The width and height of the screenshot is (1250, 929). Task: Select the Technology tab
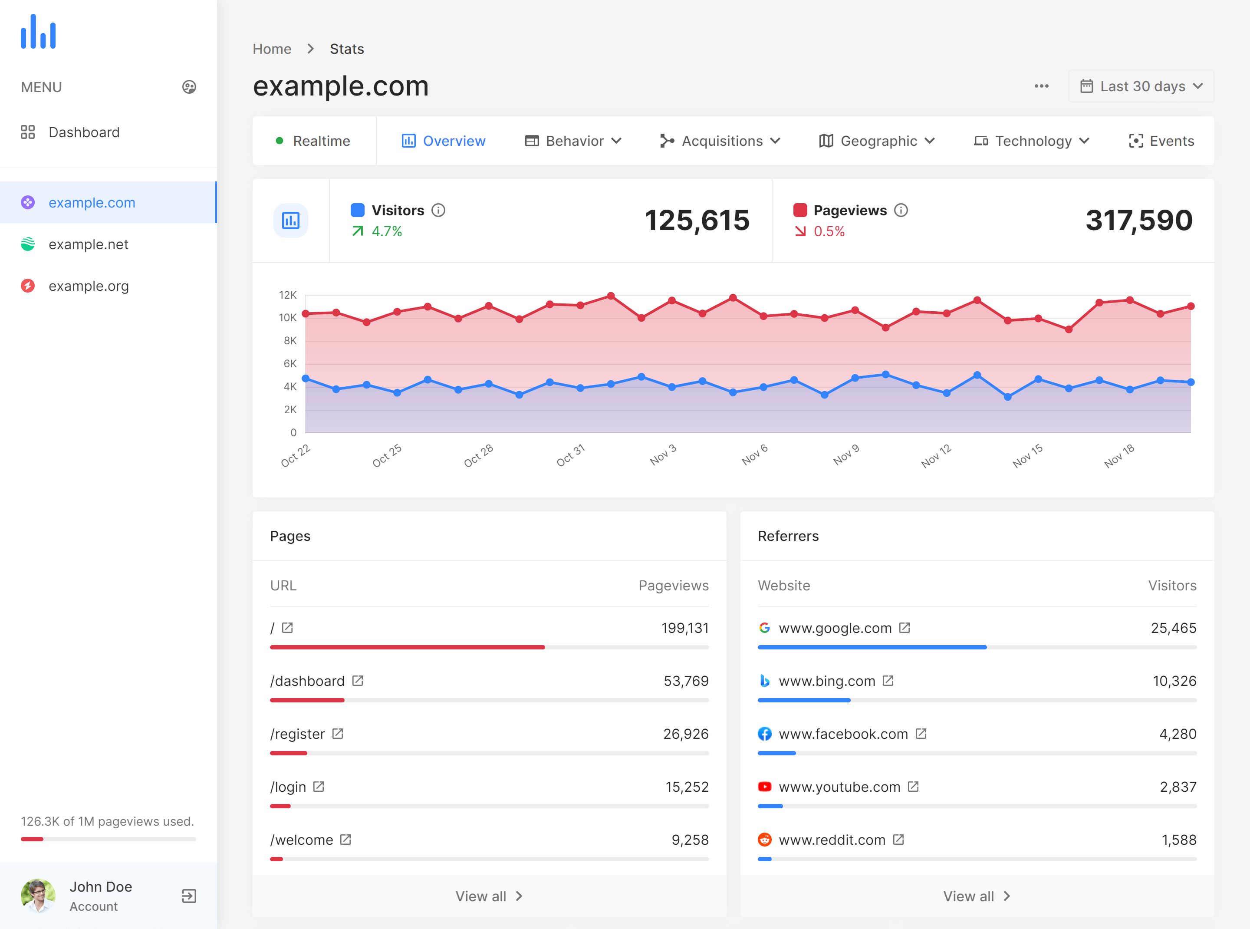click(x=1031, y=141)
